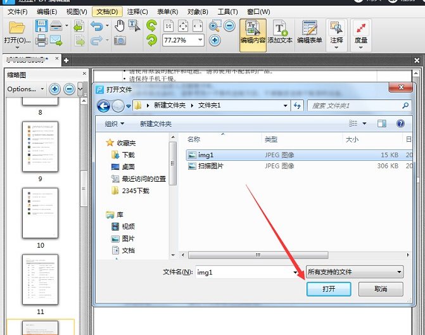425x335 pixels.
Task: Zoom out thumbnails with minus button
Action: pos(70,89)
